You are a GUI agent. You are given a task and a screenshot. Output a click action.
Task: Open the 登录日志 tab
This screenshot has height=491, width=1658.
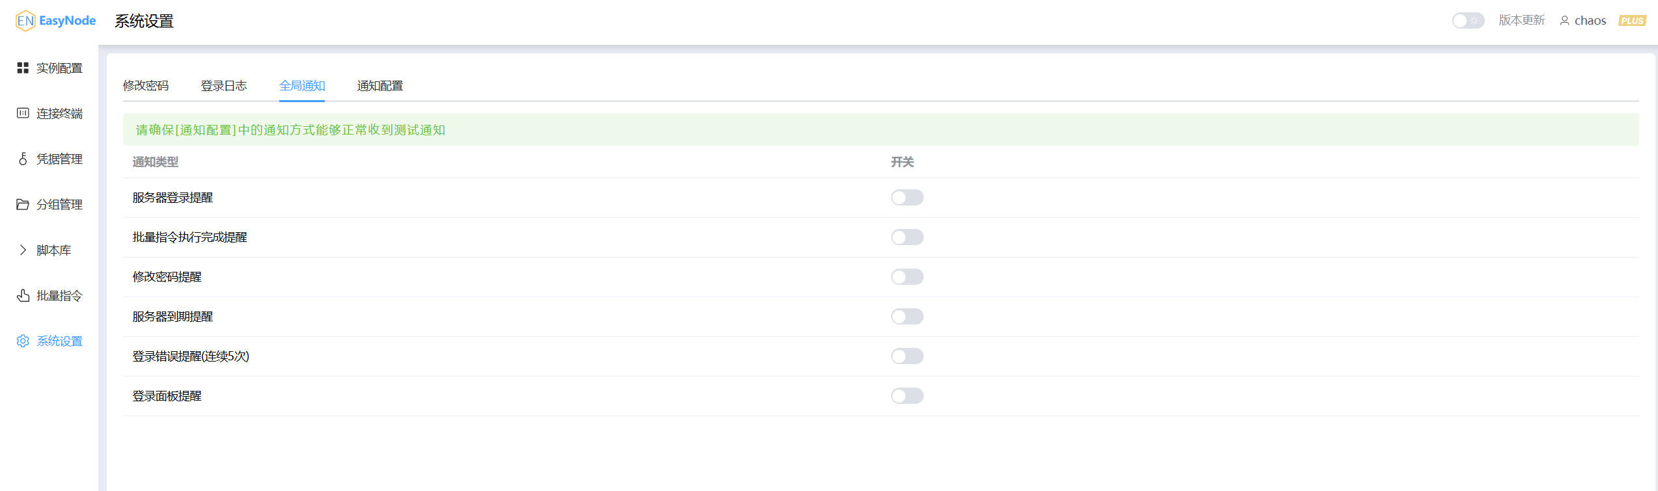pyautogui.click(x=224, y=86)
